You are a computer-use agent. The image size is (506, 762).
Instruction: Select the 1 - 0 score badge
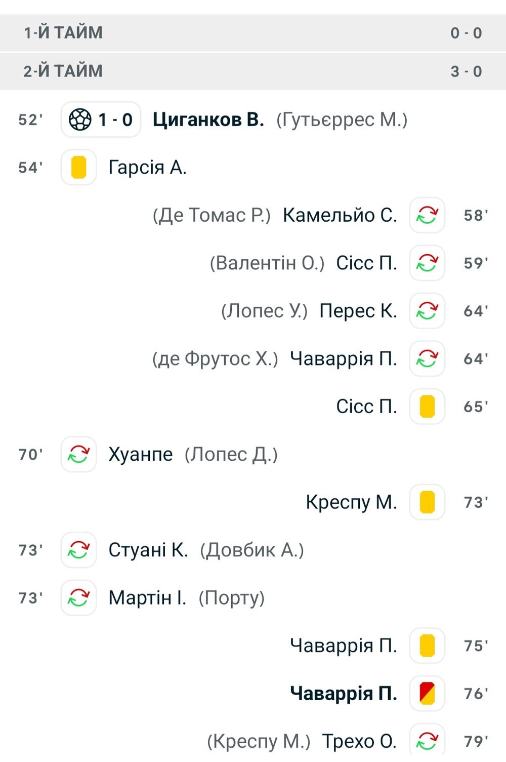pos(101,120)
